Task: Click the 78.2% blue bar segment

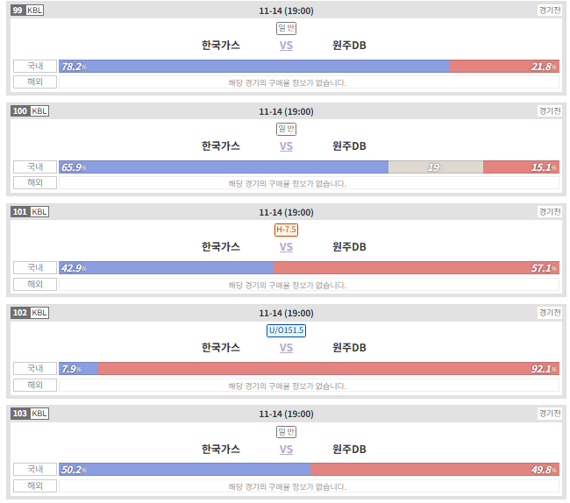Action: point(254,66)
